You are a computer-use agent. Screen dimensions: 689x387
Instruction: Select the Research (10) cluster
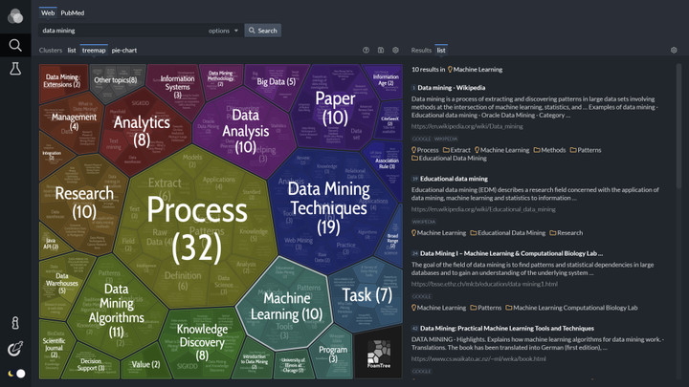point(84,203)
